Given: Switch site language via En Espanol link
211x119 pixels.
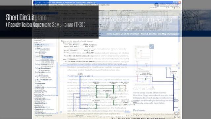Looking at the screenshot, I should click(174, 34).
